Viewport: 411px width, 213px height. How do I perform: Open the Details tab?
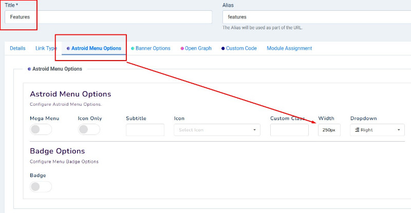pos(17,48)
